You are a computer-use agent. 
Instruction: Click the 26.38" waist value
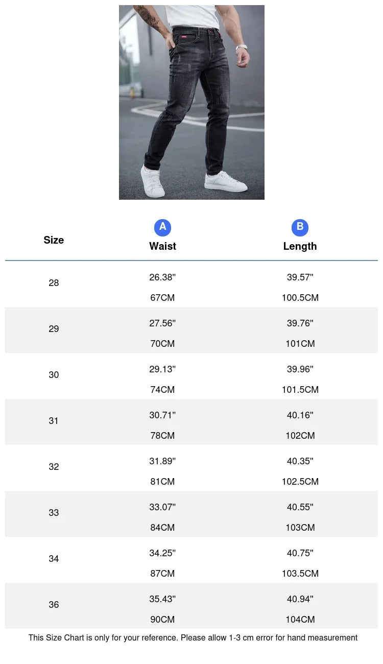tap(162, 277)
